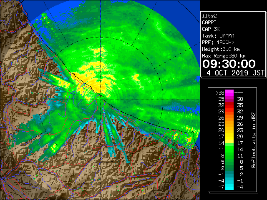
Task: Click the yellow 17 dBZ legend swatch
Action: (229, 137)
